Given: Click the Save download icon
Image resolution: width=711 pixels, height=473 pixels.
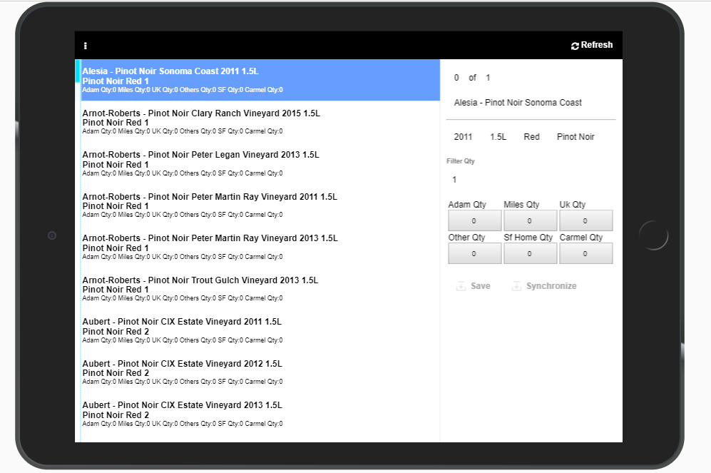Looking at the screenshot, I should click(461, 286).
